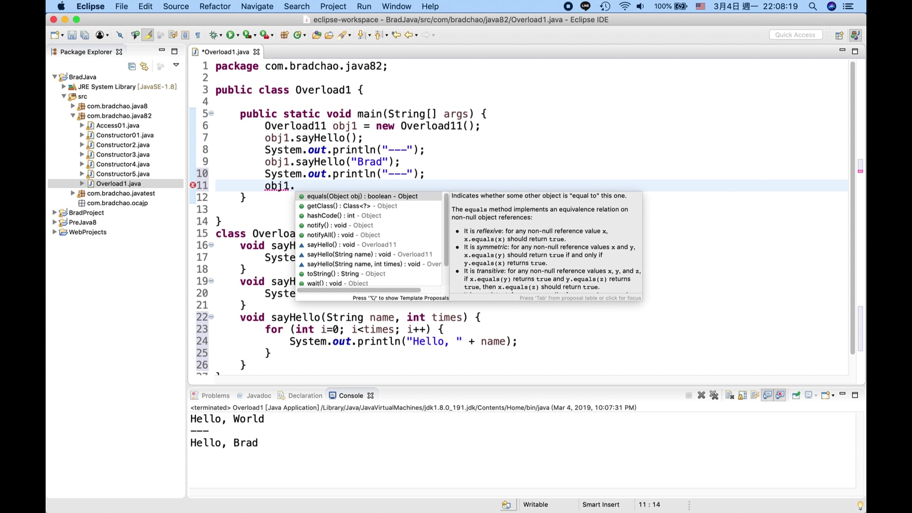Click the Quick Access field
The height and width of the screenshot is (513, 912).
click(x=795, y=35)
